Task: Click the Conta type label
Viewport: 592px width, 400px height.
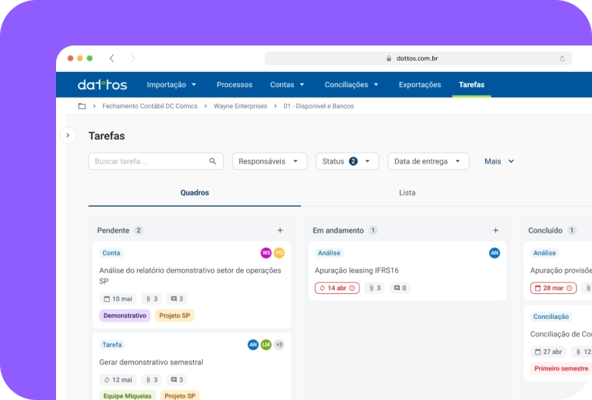Action: [111, 253]
